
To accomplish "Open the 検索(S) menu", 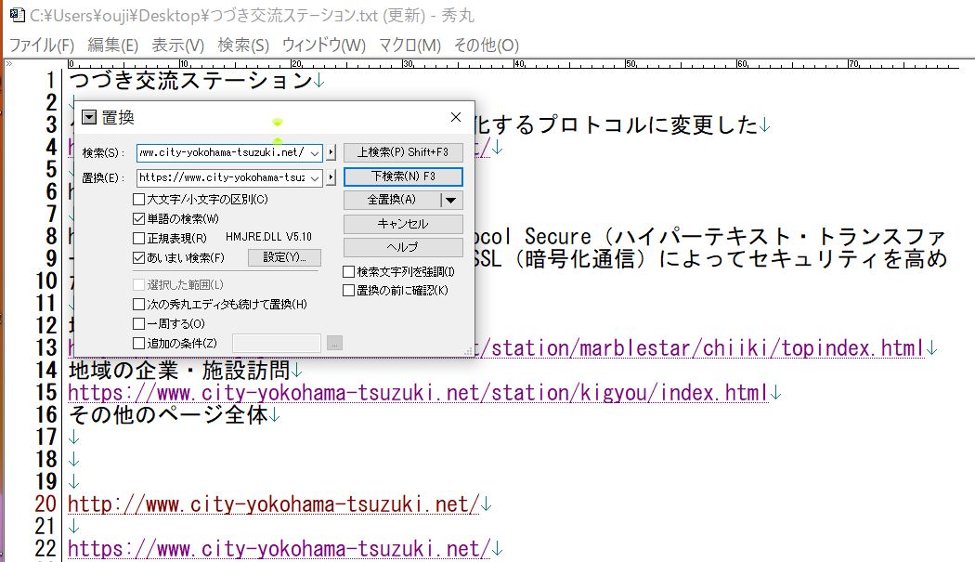I will tap(243, 45).
